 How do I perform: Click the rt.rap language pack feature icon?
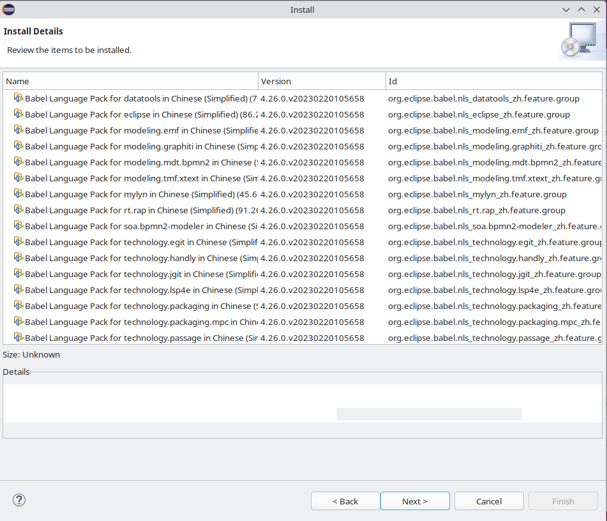[19, 209]
